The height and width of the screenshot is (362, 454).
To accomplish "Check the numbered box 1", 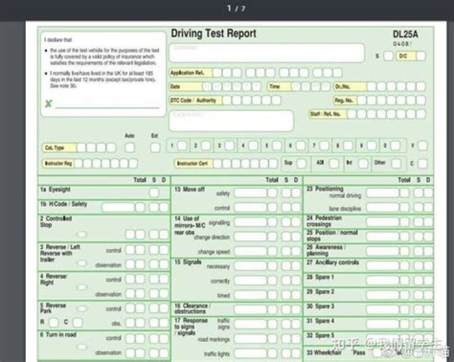I will point(182,146).
